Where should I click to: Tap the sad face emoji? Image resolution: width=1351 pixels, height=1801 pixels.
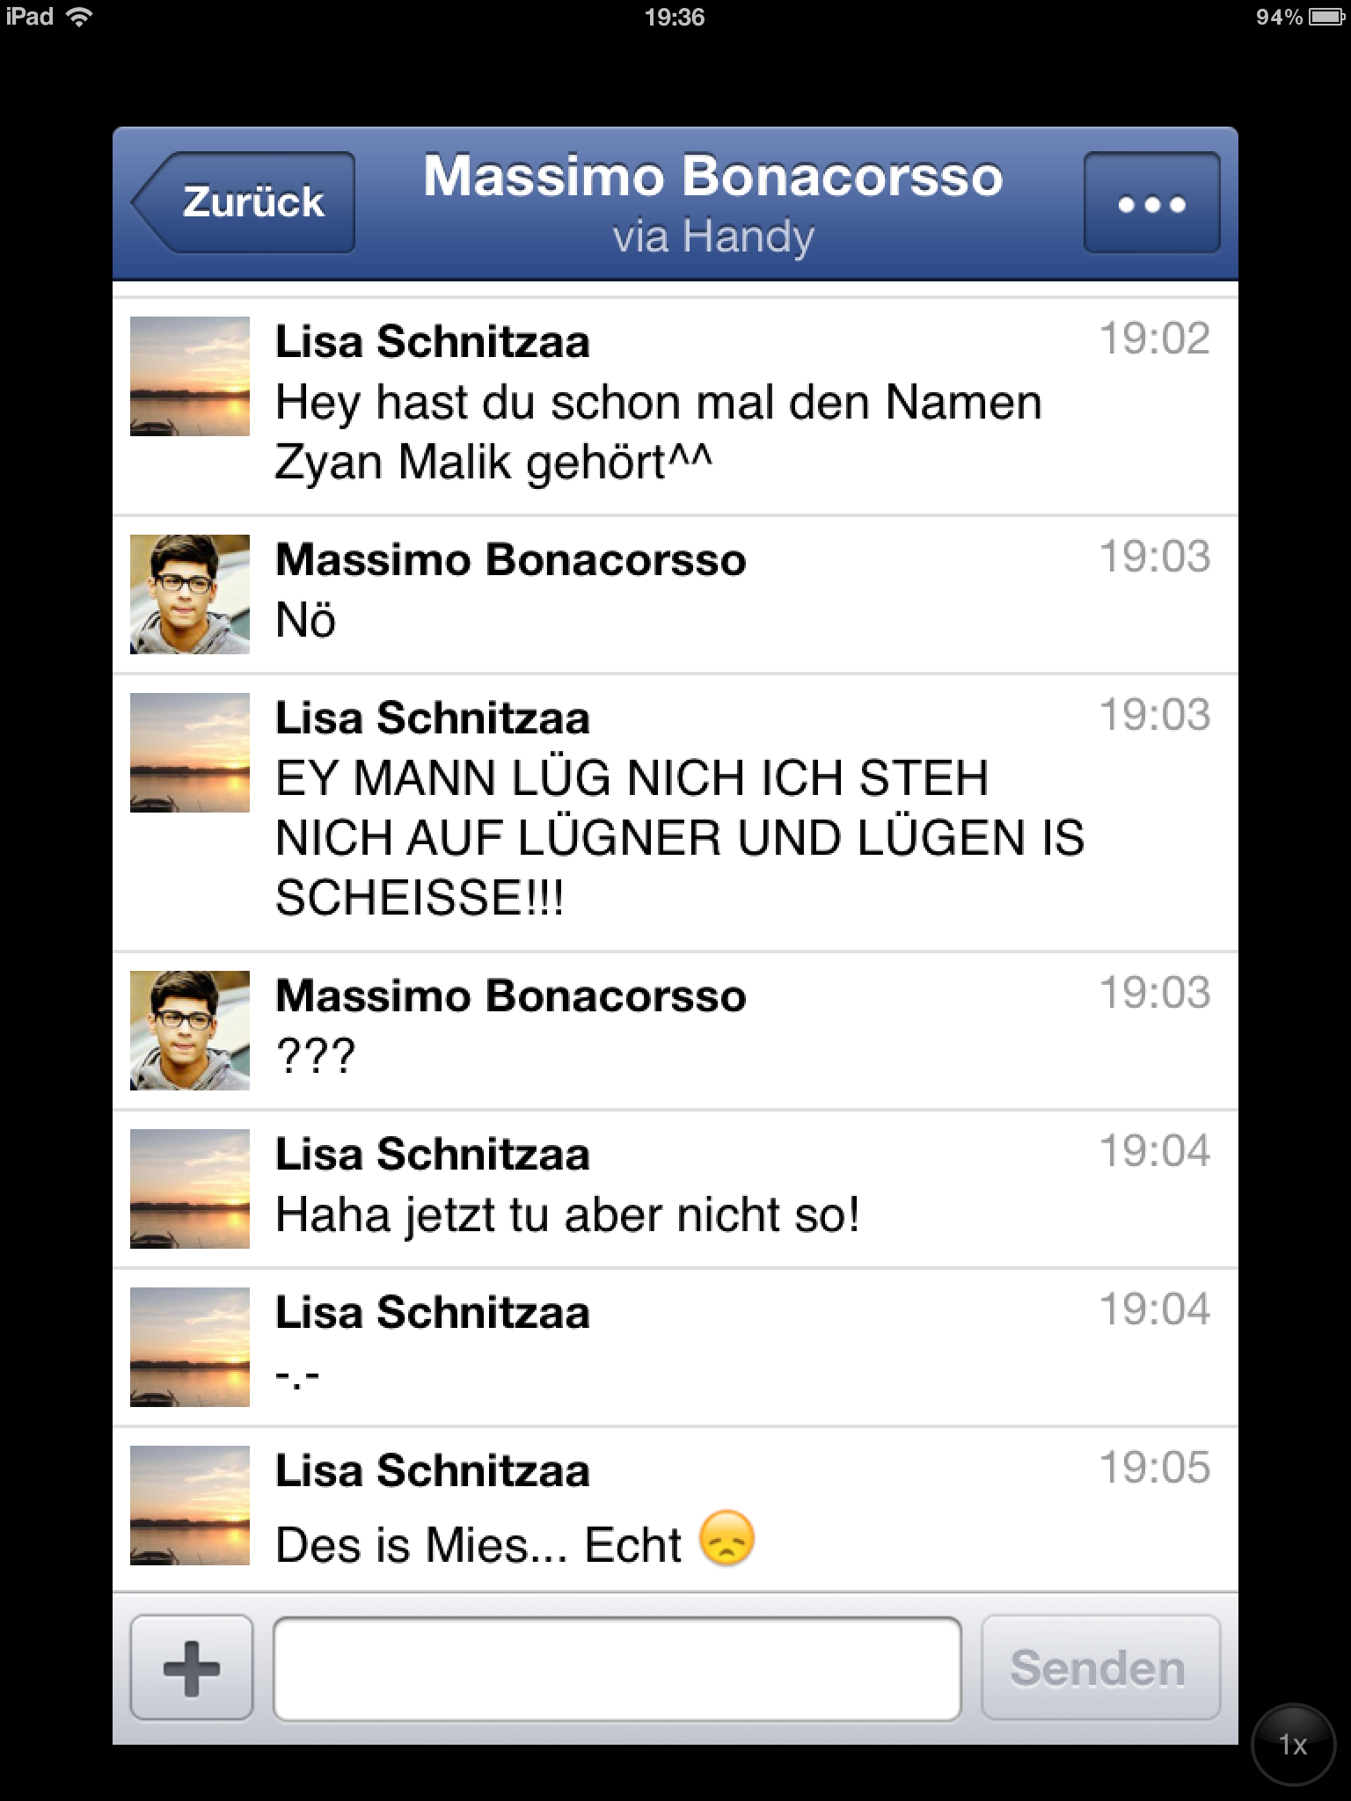tap(727, 1538)
